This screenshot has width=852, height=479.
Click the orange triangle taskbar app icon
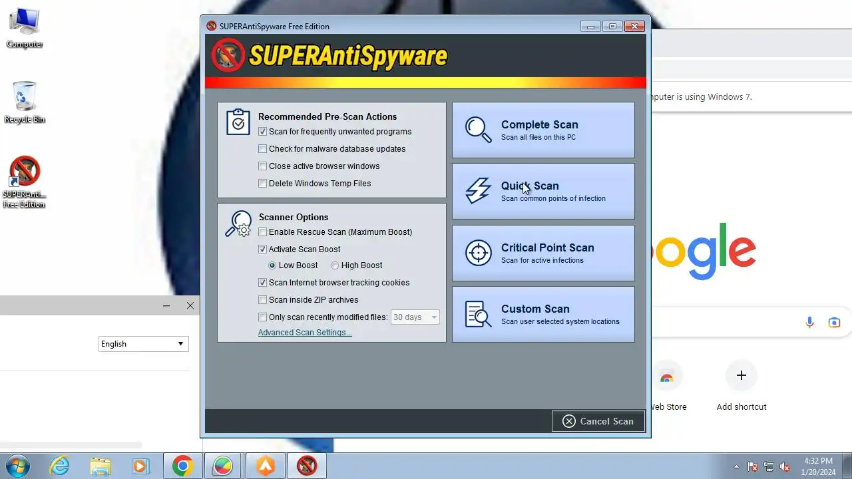tap(265, 466)
